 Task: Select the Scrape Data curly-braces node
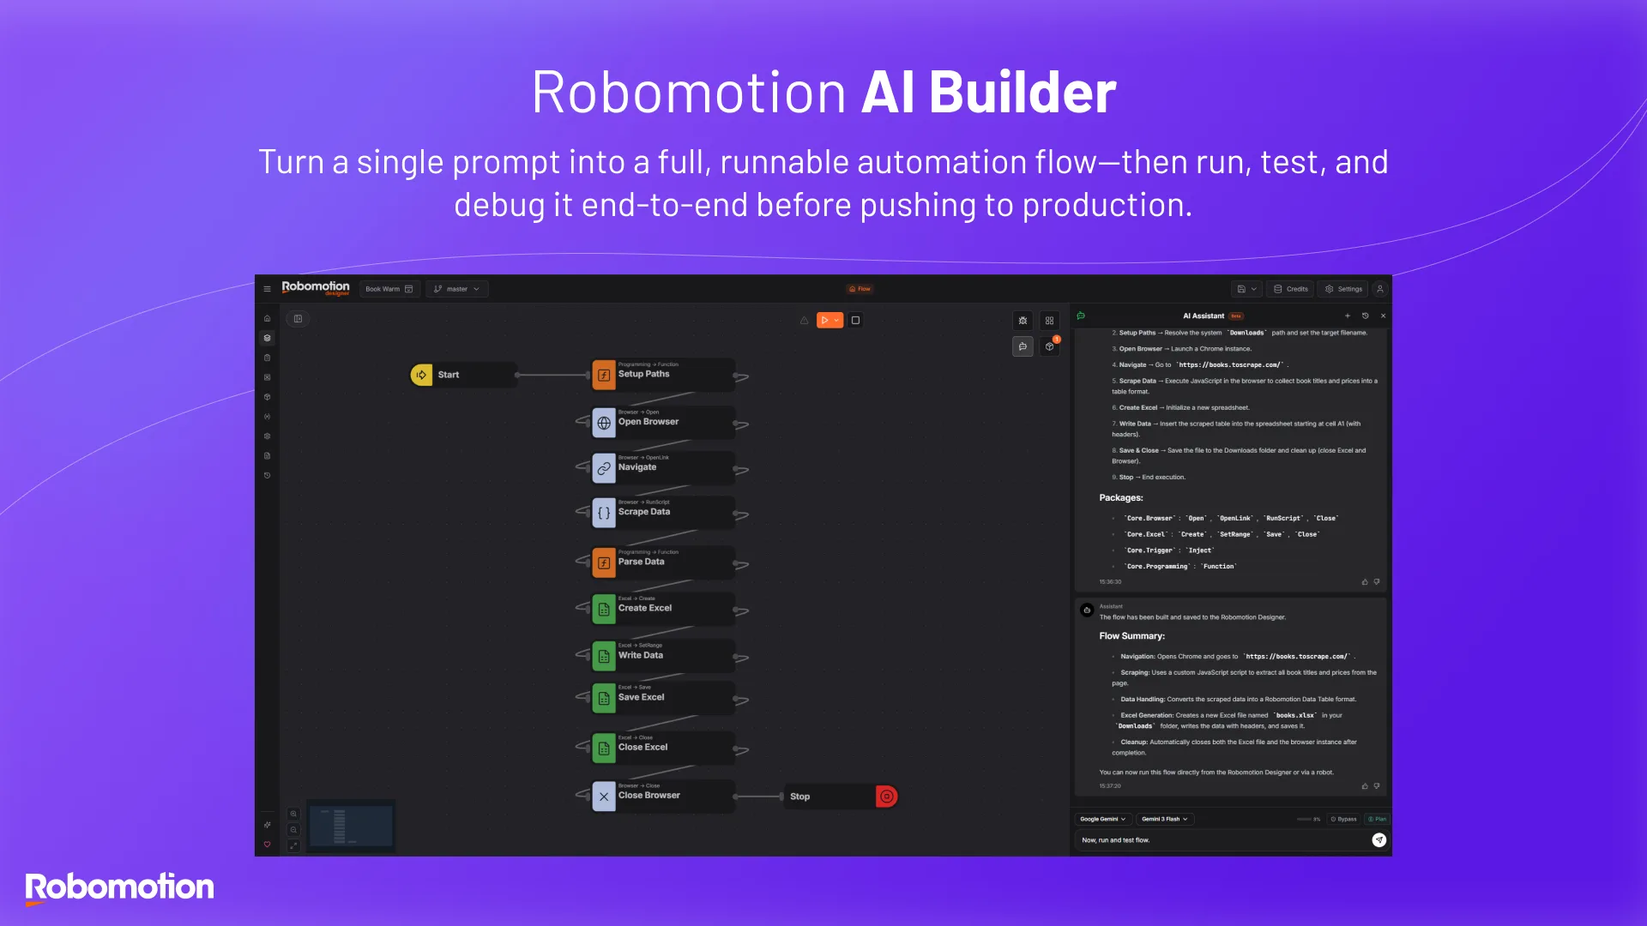(662, 513)
